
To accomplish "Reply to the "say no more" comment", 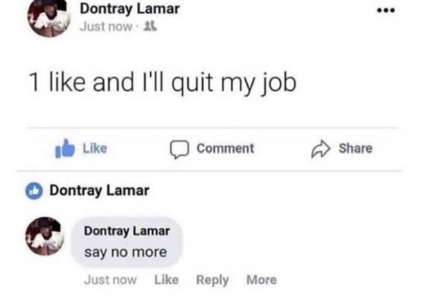I will point(212,280).
